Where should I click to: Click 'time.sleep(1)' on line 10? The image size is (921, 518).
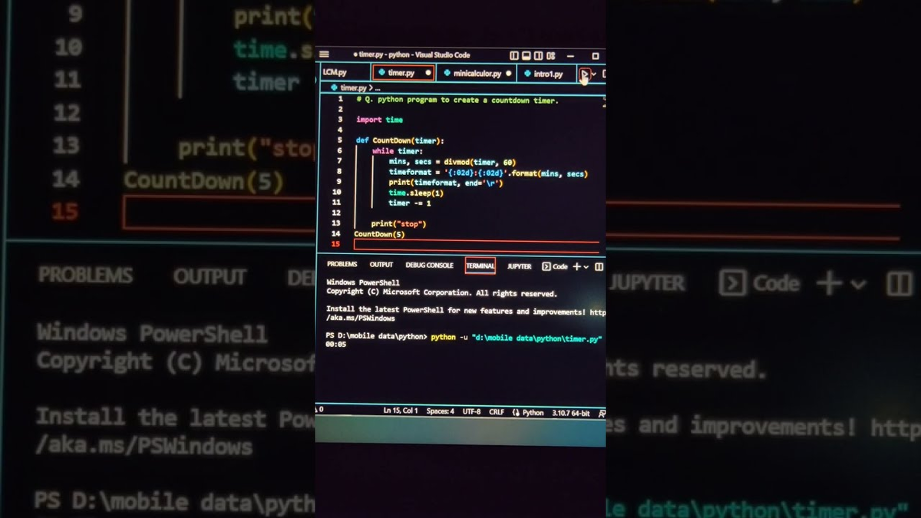416,193
